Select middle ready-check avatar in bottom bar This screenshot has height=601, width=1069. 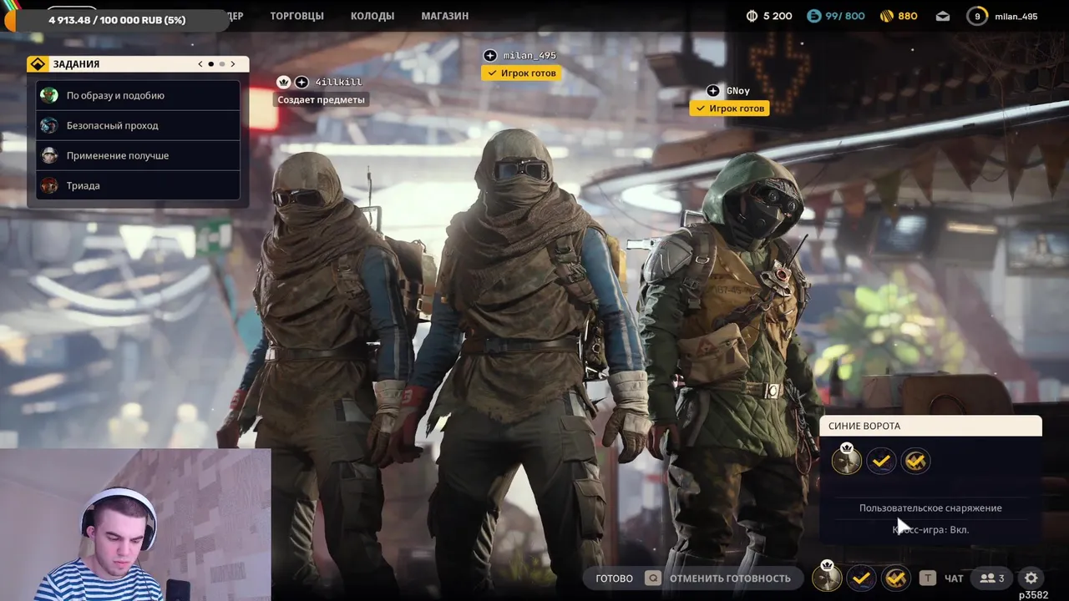coord(862,578)
